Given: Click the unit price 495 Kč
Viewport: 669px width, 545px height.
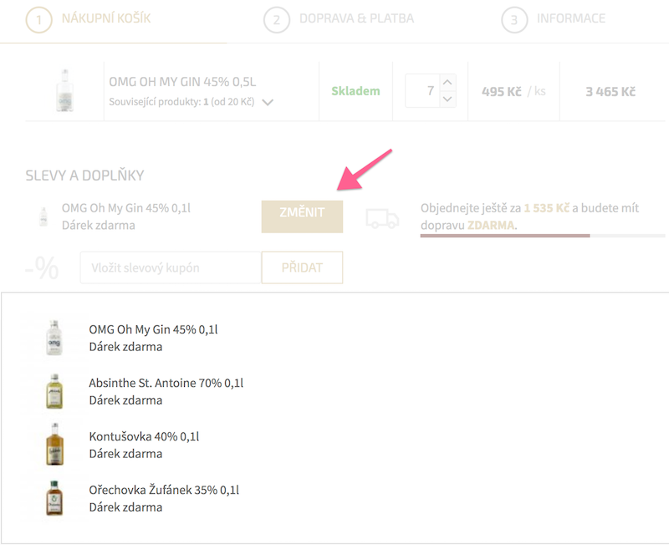Looking at the screenshot, I should pyautogui.click(x=501, y=91).
